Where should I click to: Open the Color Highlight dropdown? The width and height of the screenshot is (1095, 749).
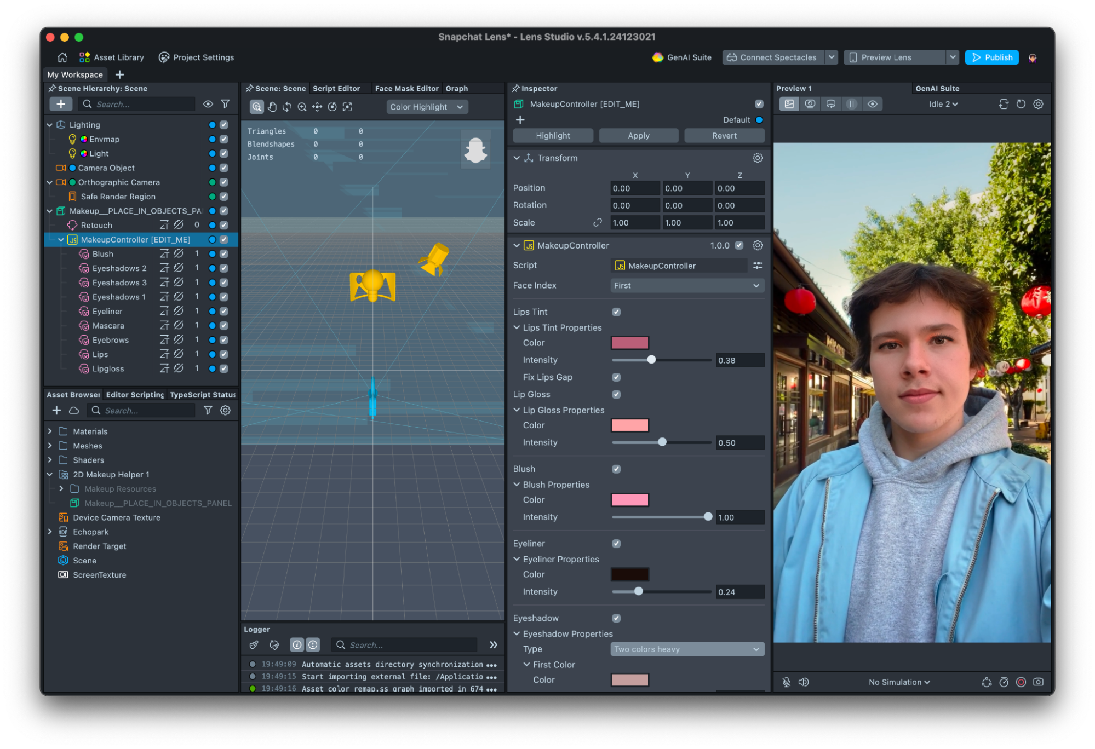point(426,107)
